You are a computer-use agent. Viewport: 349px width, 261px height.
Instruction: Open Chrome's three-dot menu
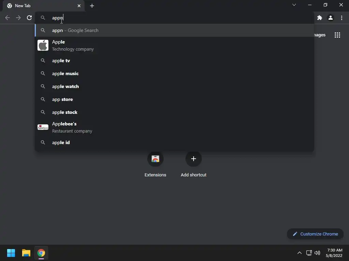(342, 18)
